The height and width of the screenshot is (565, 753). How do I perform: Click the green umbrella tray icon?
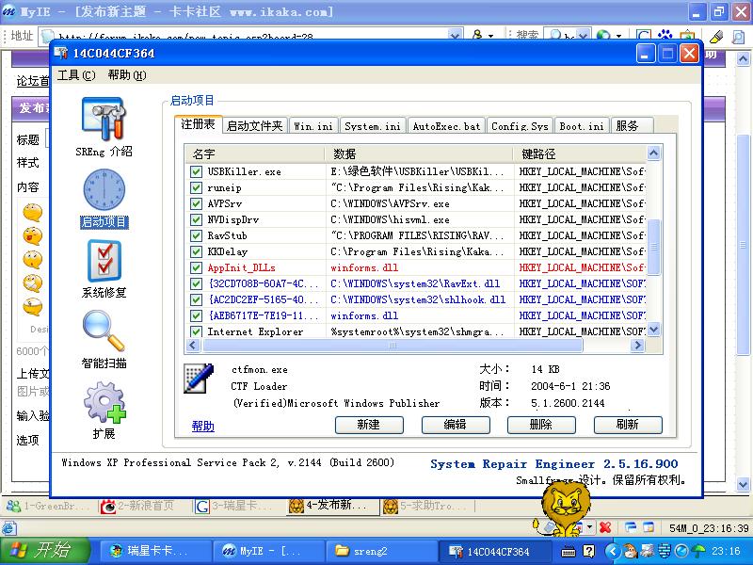698,551
